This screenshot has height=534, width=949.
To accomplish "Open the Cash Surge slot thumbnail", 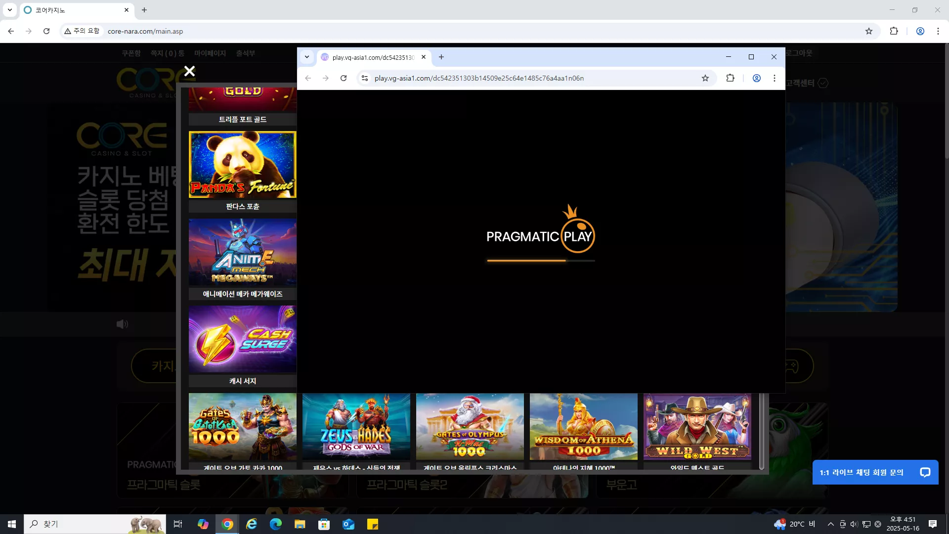I will coord(243,339).
